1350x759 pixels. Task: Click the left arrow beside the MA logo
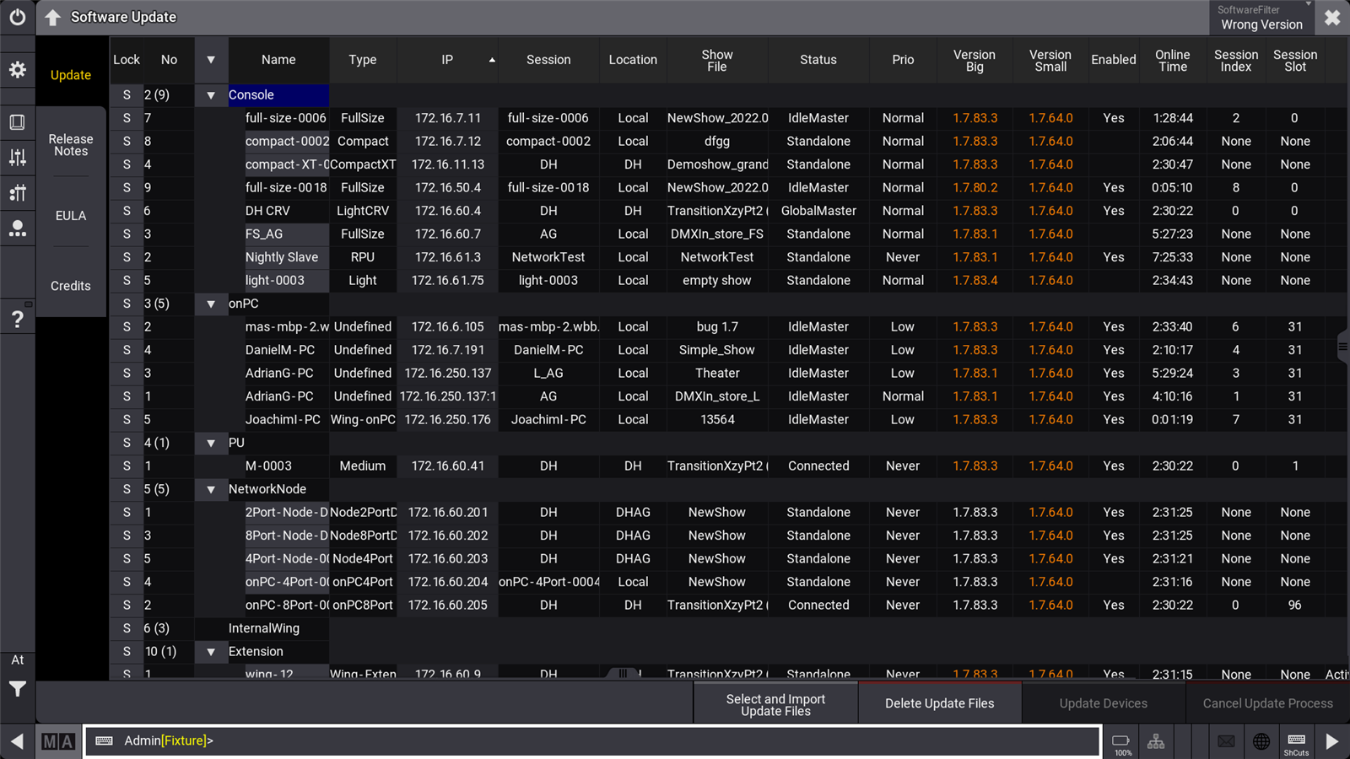click(17, 741)
